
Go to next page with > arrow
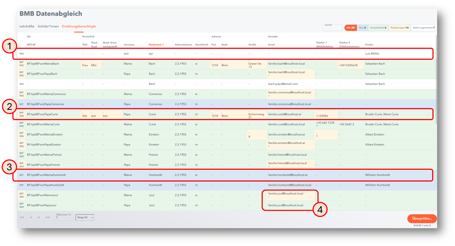pyautogui.click(x=39, y=217)
